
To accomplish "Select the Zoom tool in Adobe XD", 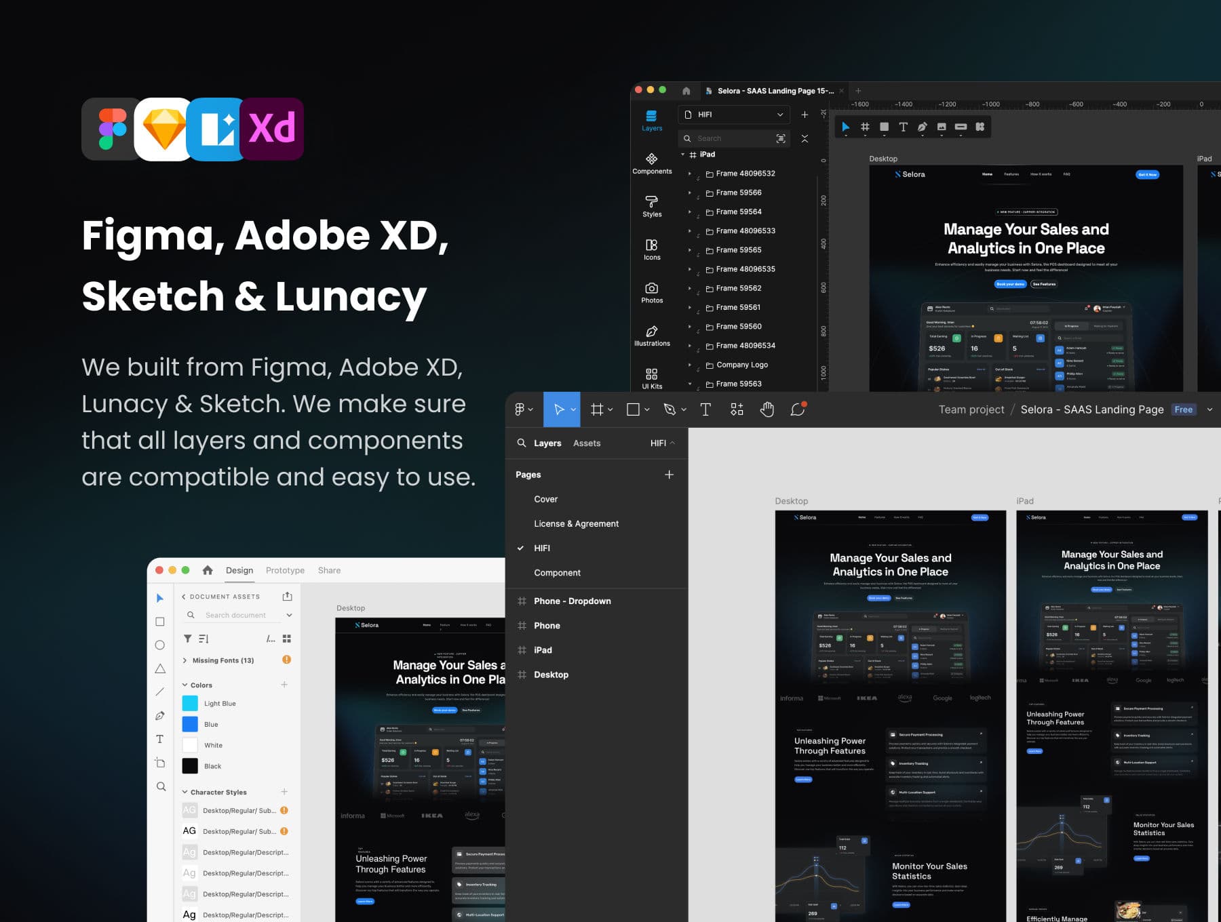I will point(161,786).
